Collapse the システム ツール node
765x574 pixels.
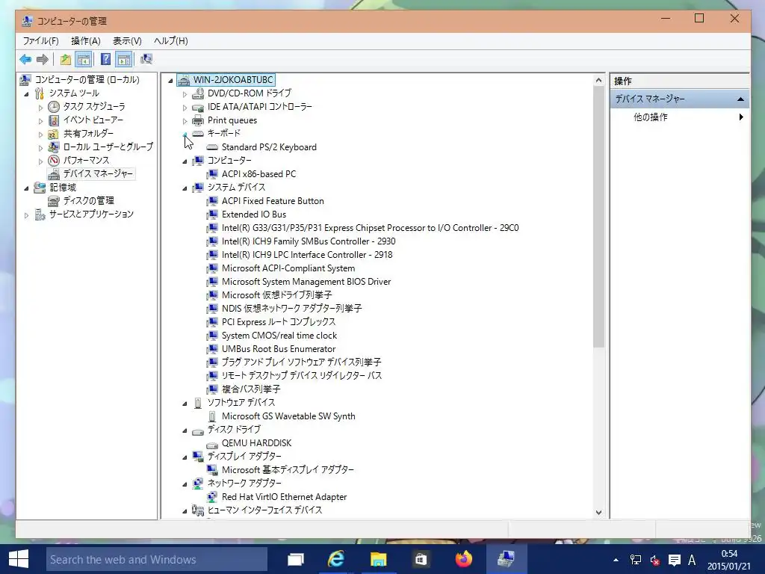tap(27, 93)
